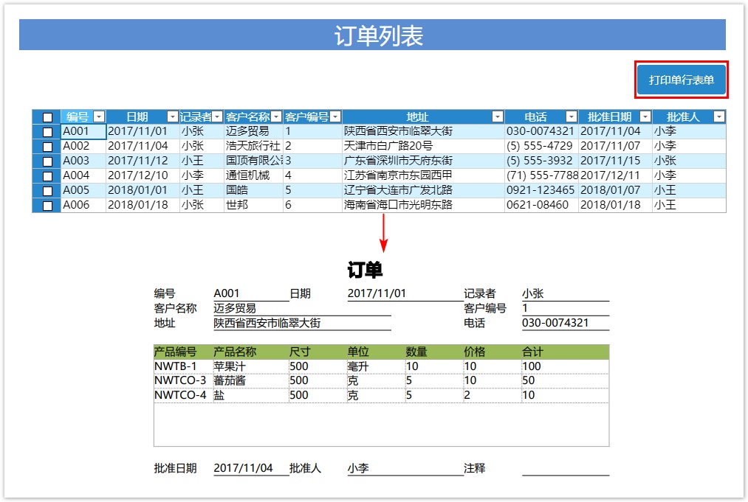The width and height of the screenshot is (748, 502).
Task: Select order number A005 cell
Action: [x=83, y=190]
